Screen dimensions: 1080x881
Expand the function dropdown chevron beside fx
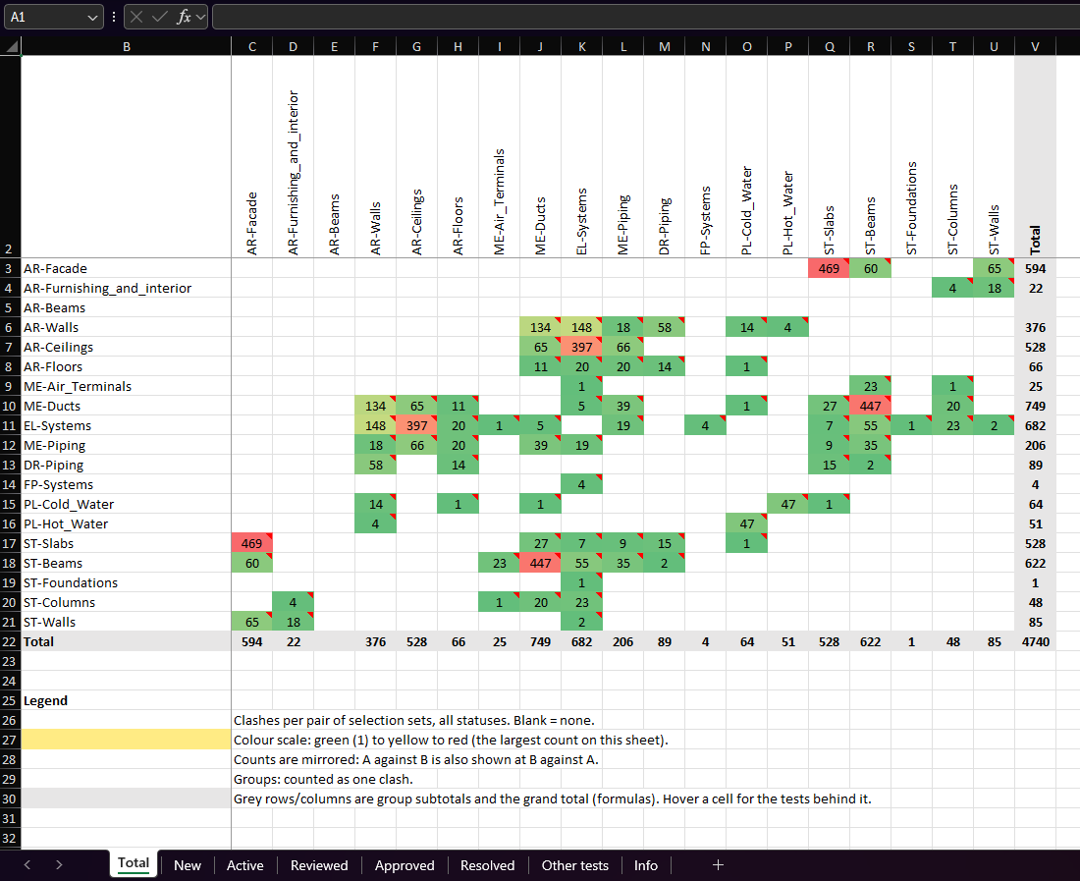200,18
